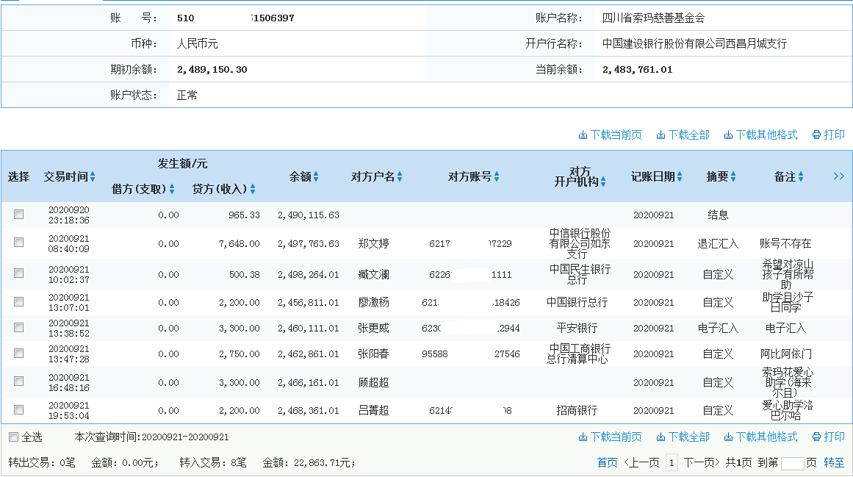853x477 pixels.
Task: Sort 对方户名 column with its arrow icon
Action: [x=400, y=177]
